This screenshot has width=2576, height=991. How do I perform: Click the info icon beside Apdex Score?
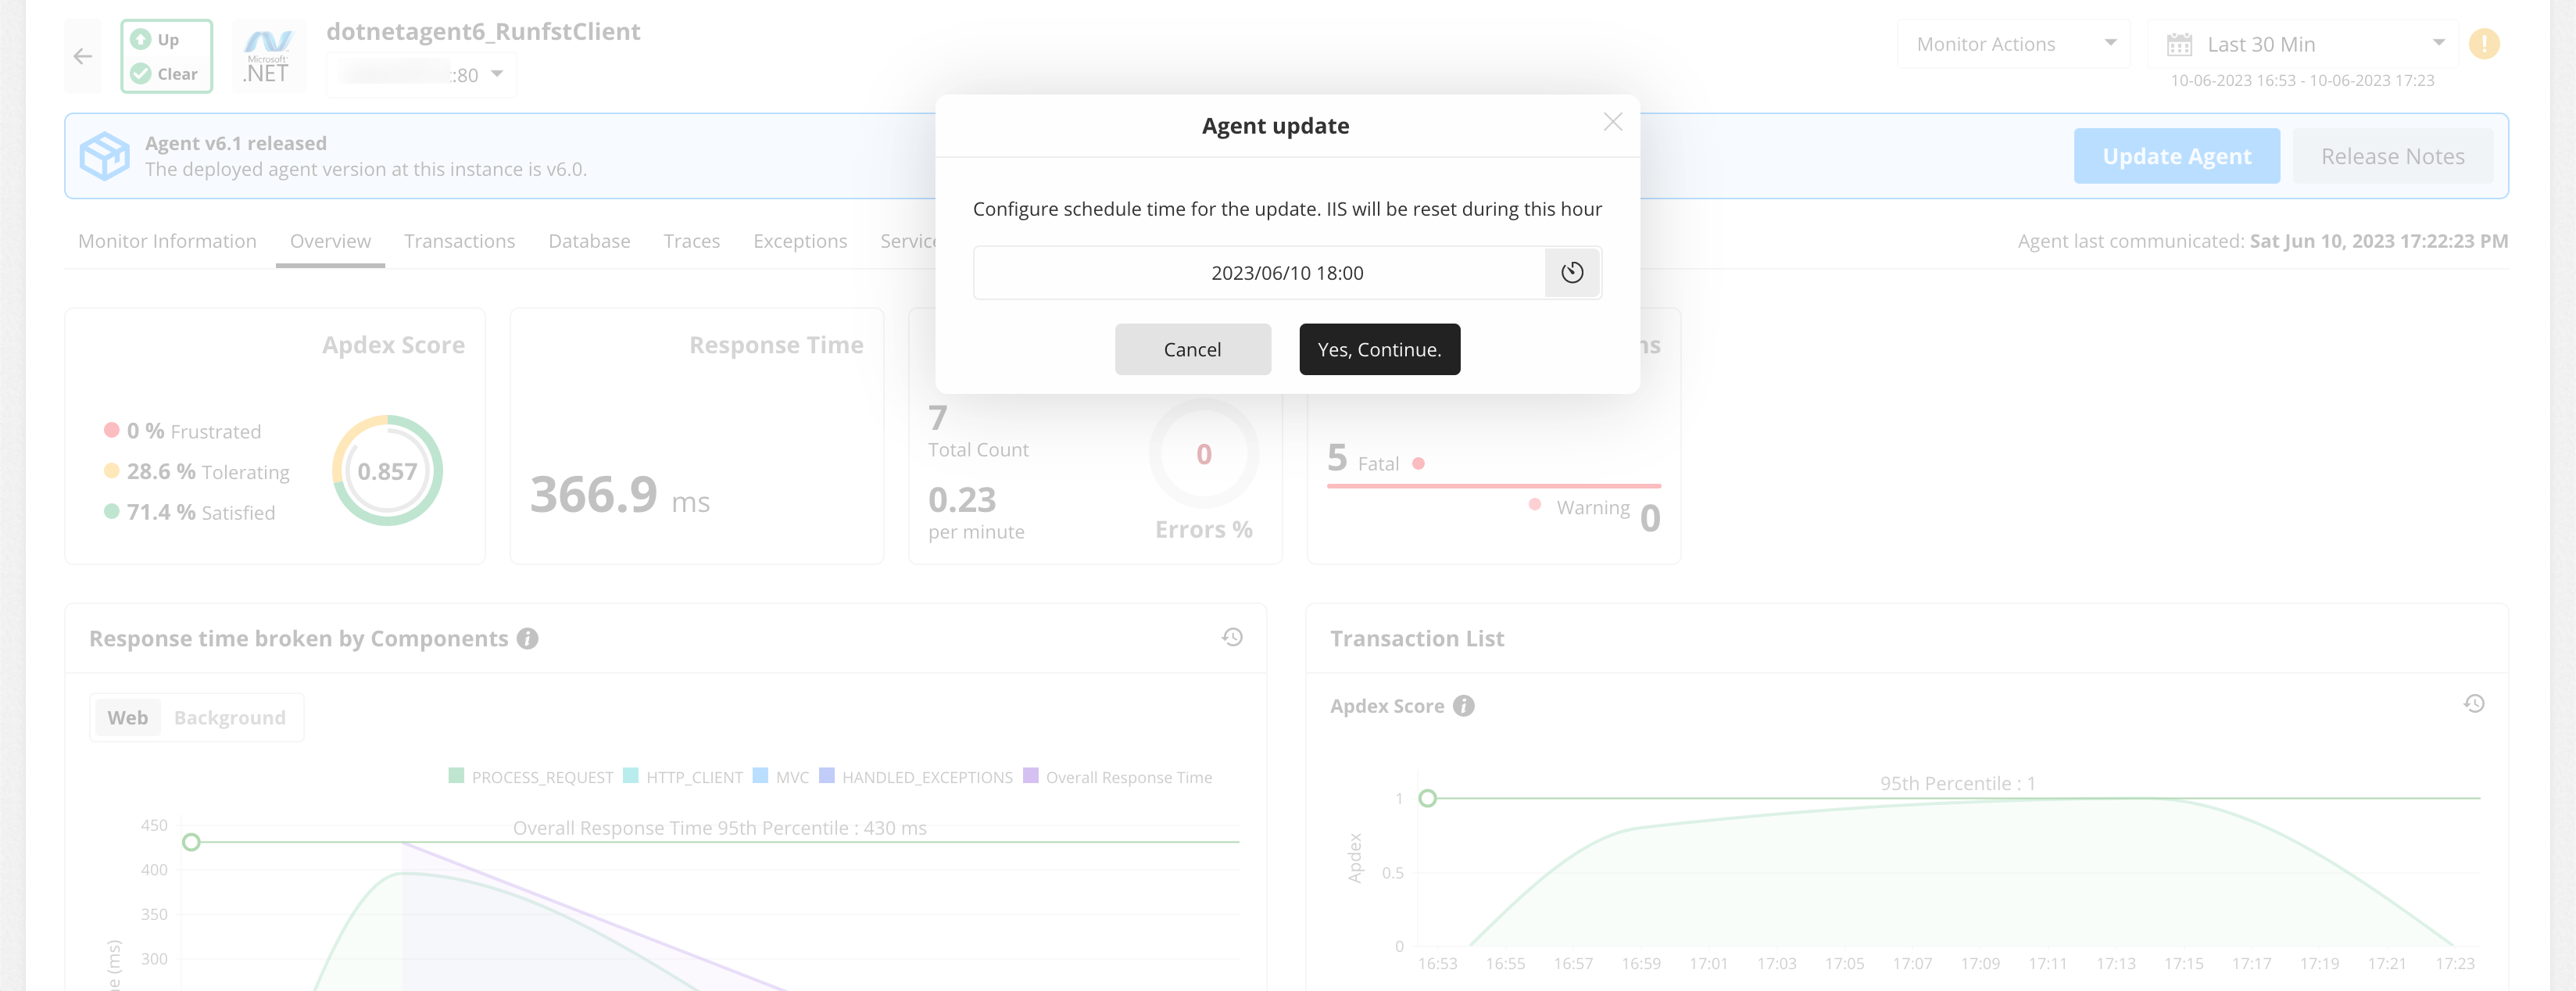pyautogui.click(x=1463, y=705)
